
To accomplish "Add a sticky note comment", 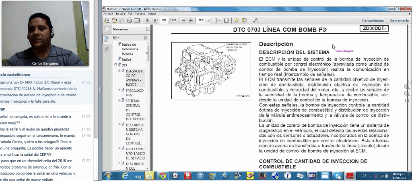I will 237,20.
